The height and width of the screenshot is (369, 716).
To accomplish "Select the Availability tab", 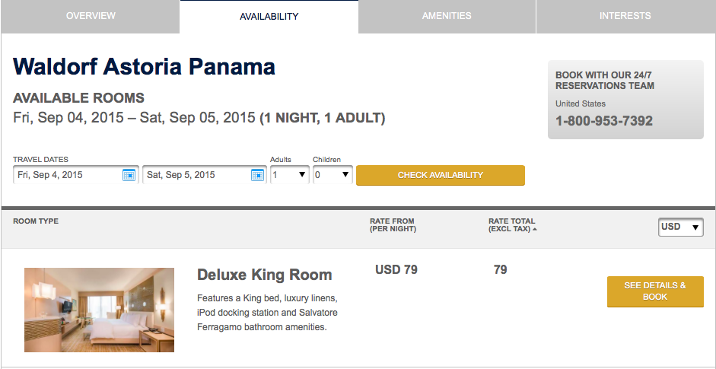I will click(x=269, y=17).
